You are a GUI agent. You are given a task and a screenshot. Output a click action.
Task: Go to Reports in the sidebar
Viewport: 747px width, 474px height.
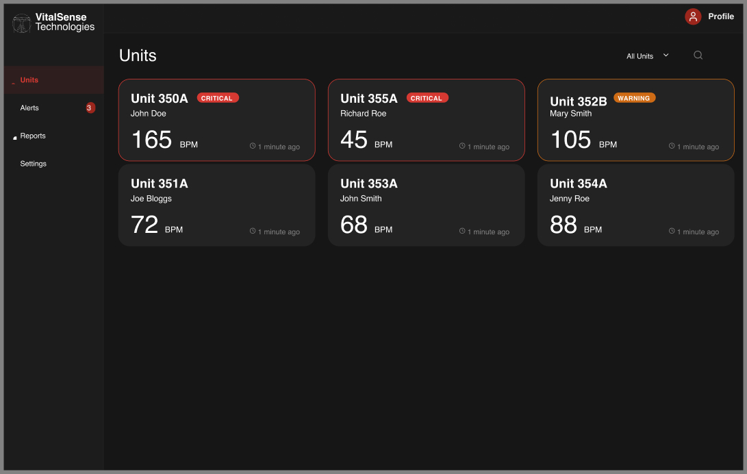coord(33,136)
